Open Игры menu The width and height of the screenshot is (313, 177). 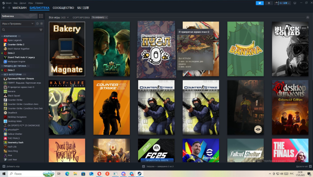click(30, 3)
